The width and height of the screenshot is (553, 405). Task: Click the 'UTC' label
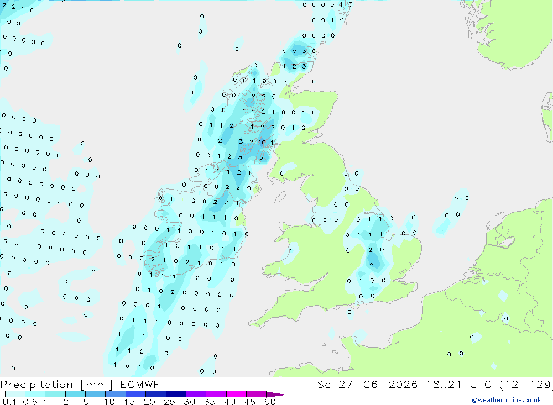[481, 384]
